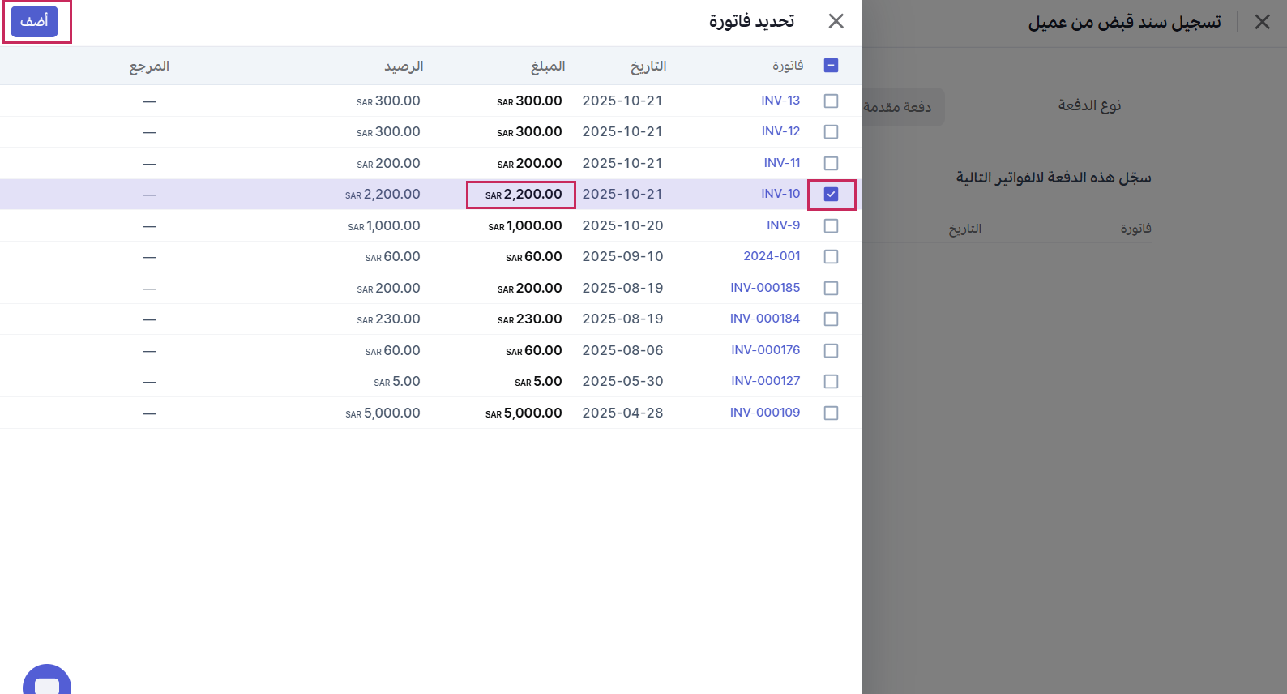Open invoice link INV-9
The height and width of the screenshot is (694, 1287).
[783, 225]
